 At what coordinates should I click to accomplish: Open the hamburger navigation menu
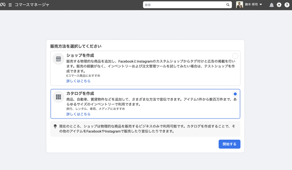pos(10,5)
